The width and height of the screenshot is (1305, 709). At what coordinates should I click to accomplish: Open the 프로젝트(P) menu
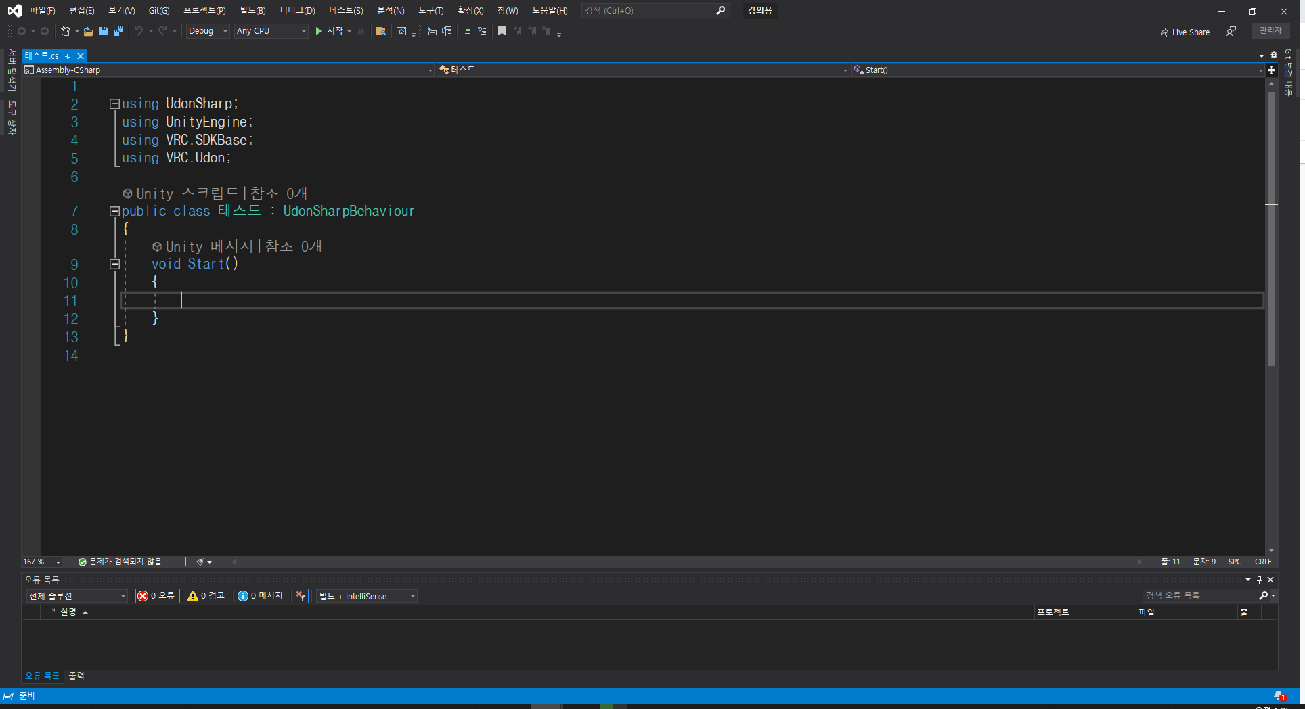pyautogui.click(x=204, y=11)
